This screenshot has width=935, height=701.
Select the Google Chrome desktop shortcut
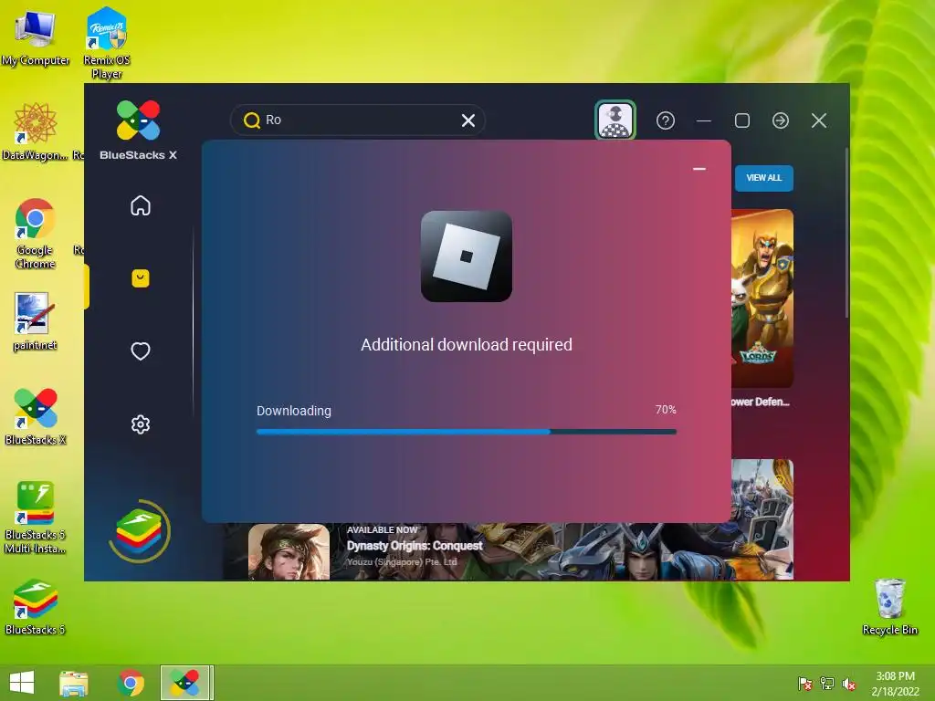[x=36, y=234]
